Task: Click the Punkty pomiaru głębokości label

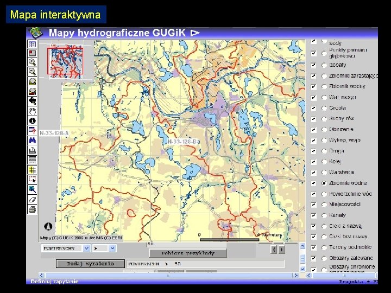Action: coord(348,53)
